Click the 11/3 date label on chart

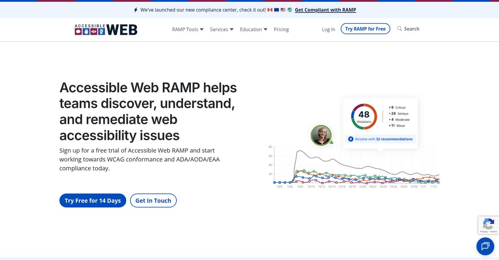[x=433, y=187]
